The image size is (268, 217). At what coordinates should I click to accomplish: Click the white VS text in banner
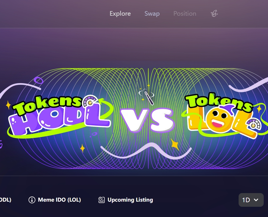point(147,120)
